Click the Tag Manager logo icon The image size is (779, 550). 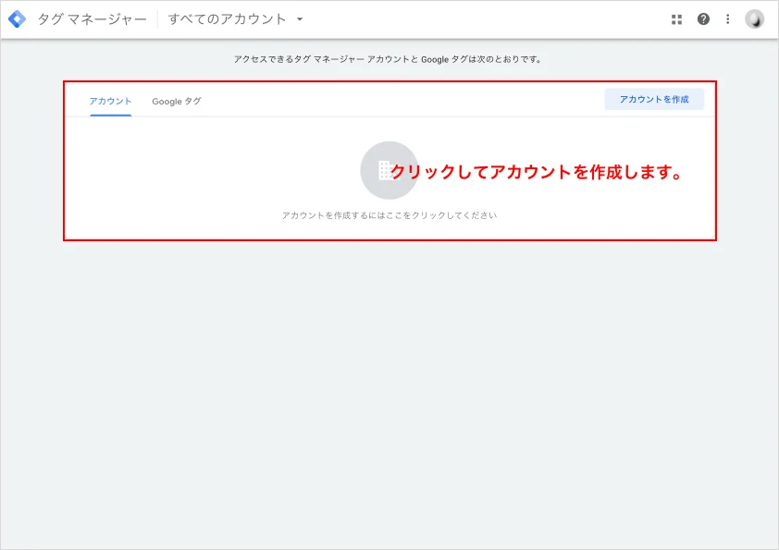tap(18, 19)
